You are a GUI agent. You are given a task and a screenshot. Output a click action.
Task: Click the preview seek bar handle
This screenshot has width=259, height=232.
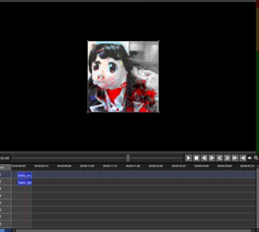(x=128, y=158)
